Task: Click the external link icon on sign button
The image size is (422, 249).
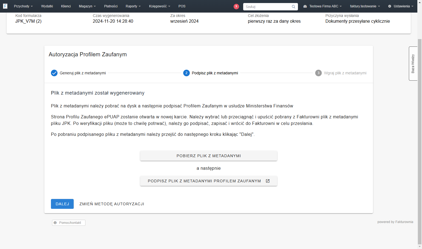Action: coord(268,181)
